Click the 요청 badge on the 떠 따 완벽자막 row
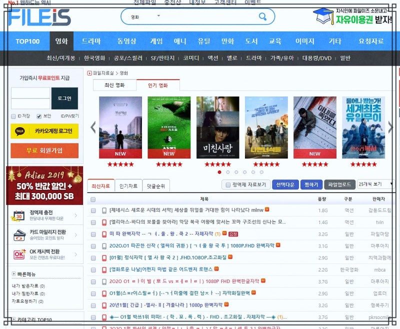This screenshot has height=329, width=400. (x=233, y=234)
